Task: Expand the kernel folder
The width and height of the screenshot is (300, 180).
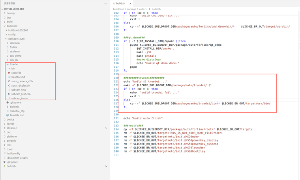Action: [x=9, y=124]
